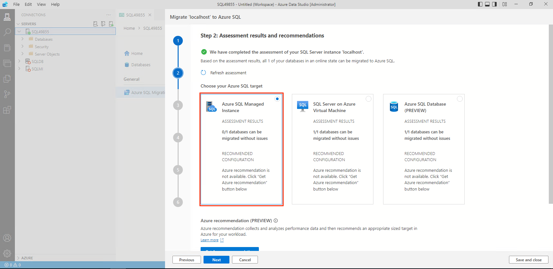Open the Learn more link
Screen dimensions: 553x269
coord(209,240)
